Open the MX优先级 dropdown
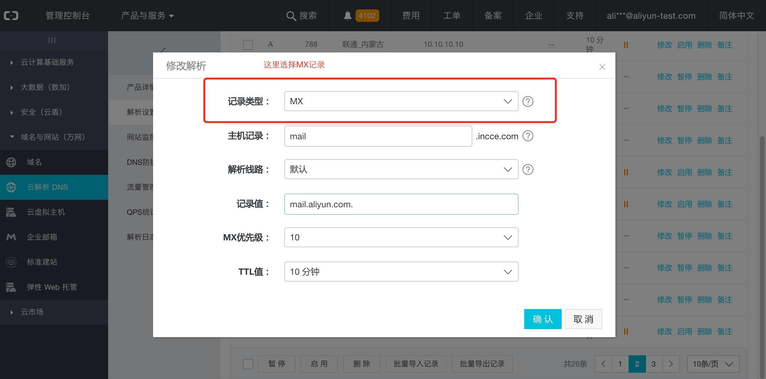 401,238
